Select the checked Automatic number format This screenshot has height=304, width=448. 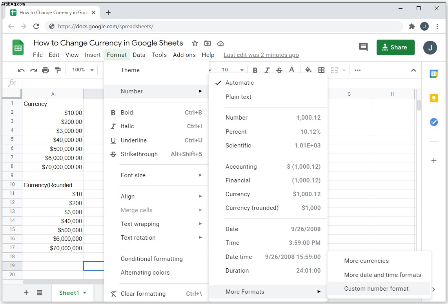tap(268, 83)
